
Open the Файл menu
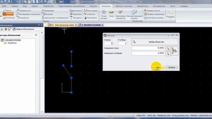tap(4, 6)
